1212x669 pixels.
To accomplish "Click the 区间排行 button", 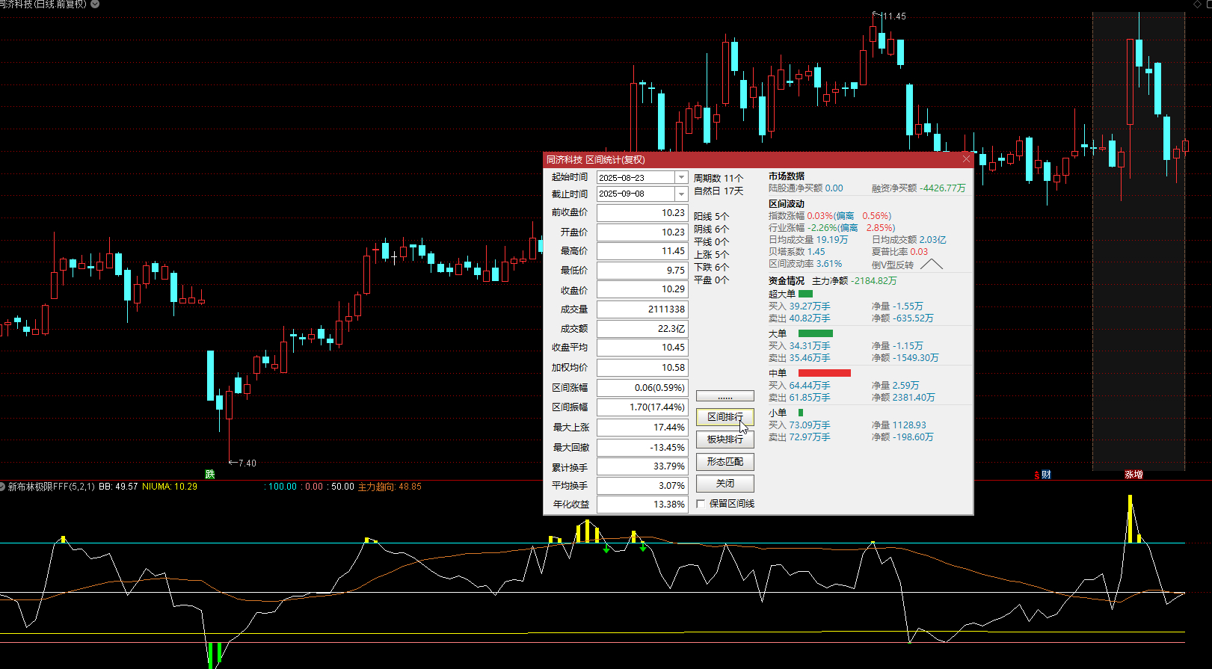I will coord(725,417).
